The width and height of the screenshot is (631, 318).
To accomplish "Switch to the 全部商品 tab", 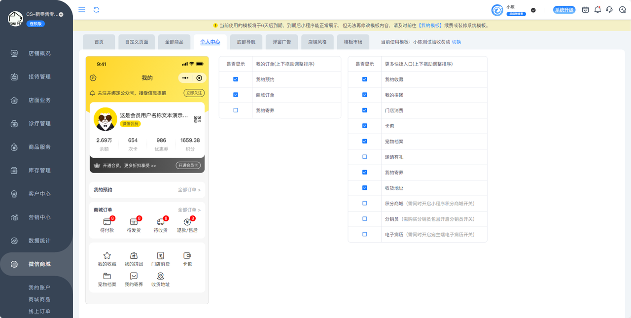I will (x=175, y=42).
